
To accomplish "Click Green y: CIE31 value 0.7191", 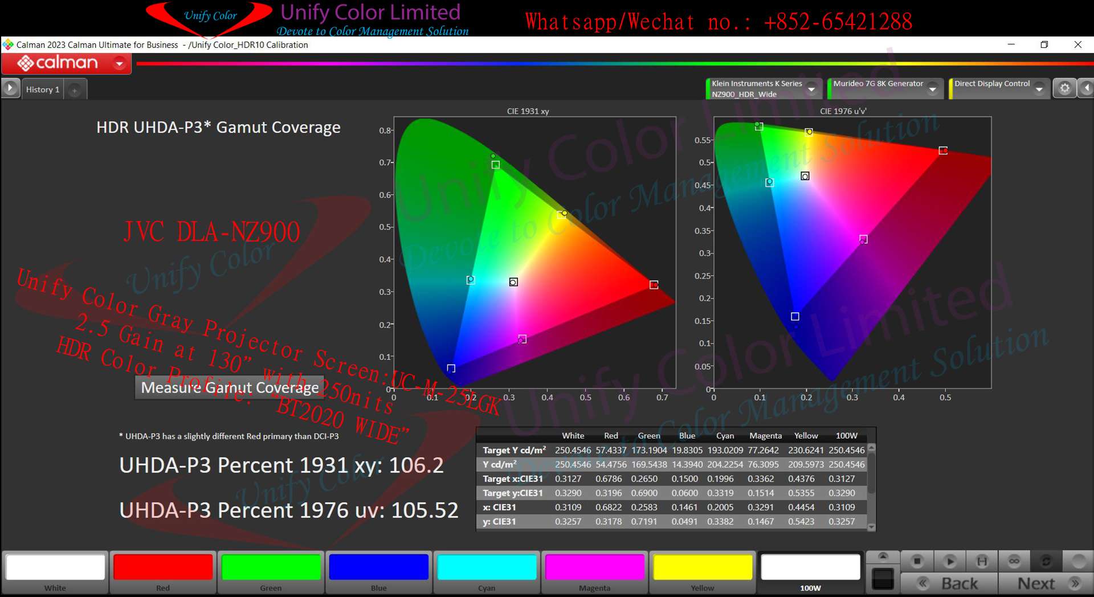I will click(644, 521).
